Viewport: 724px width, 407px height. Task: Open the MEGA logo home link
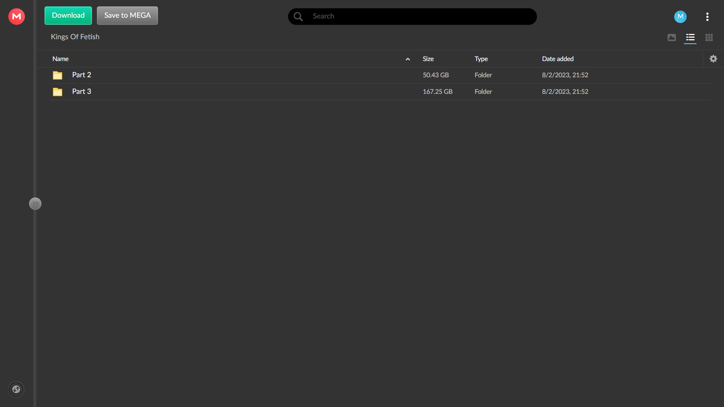tap(17, 17)
